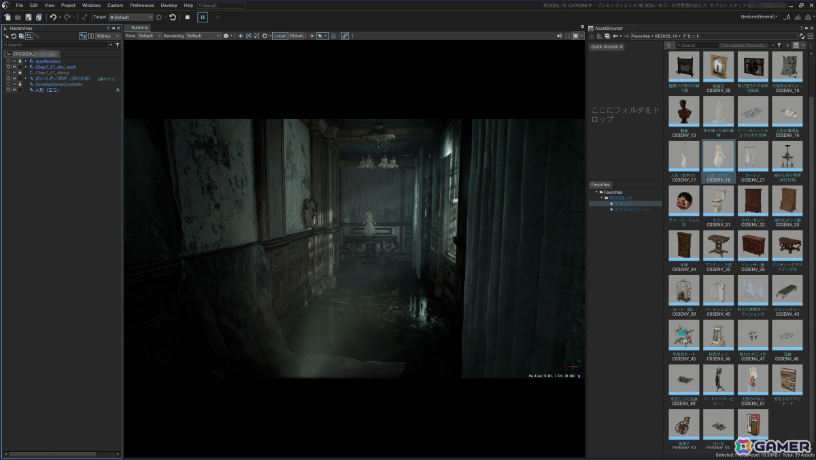816x460 pixels.
Task: Click the top menu Search field
Action: [x=220, y=5]
